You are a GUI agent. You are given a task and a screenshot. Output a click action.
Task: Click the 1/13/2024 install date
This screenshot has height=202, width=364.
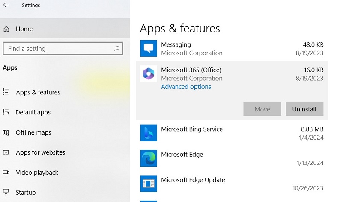(310, 163)
